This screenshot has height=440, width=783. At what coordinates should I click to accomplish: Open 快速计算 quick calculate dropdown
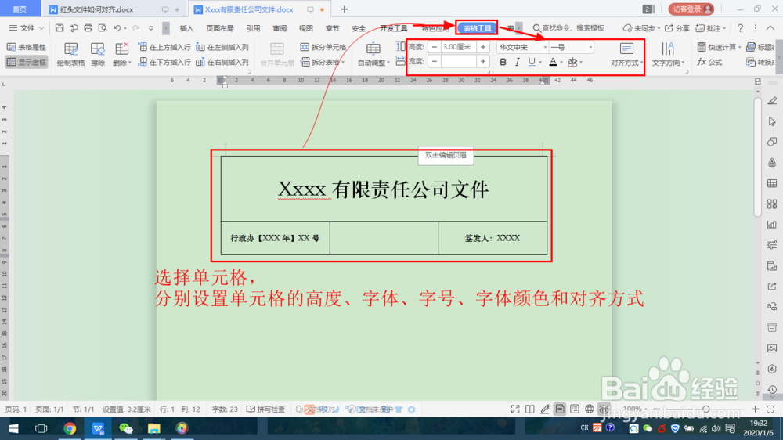click(718, 47)
